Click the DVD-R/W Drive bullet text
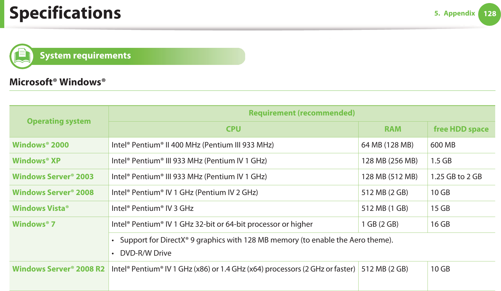 tap(145, 253)
